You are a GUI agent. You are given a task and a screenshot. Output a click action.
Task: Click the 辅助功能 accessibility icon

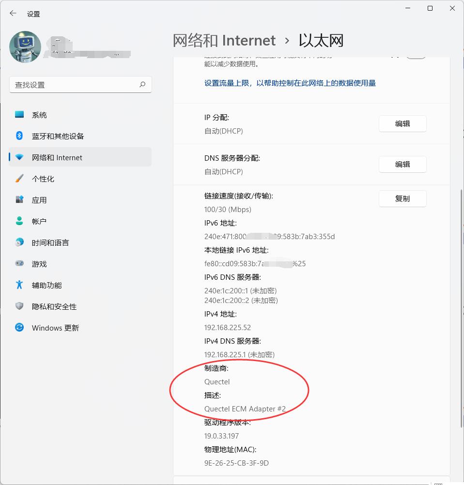coord(19,285)
